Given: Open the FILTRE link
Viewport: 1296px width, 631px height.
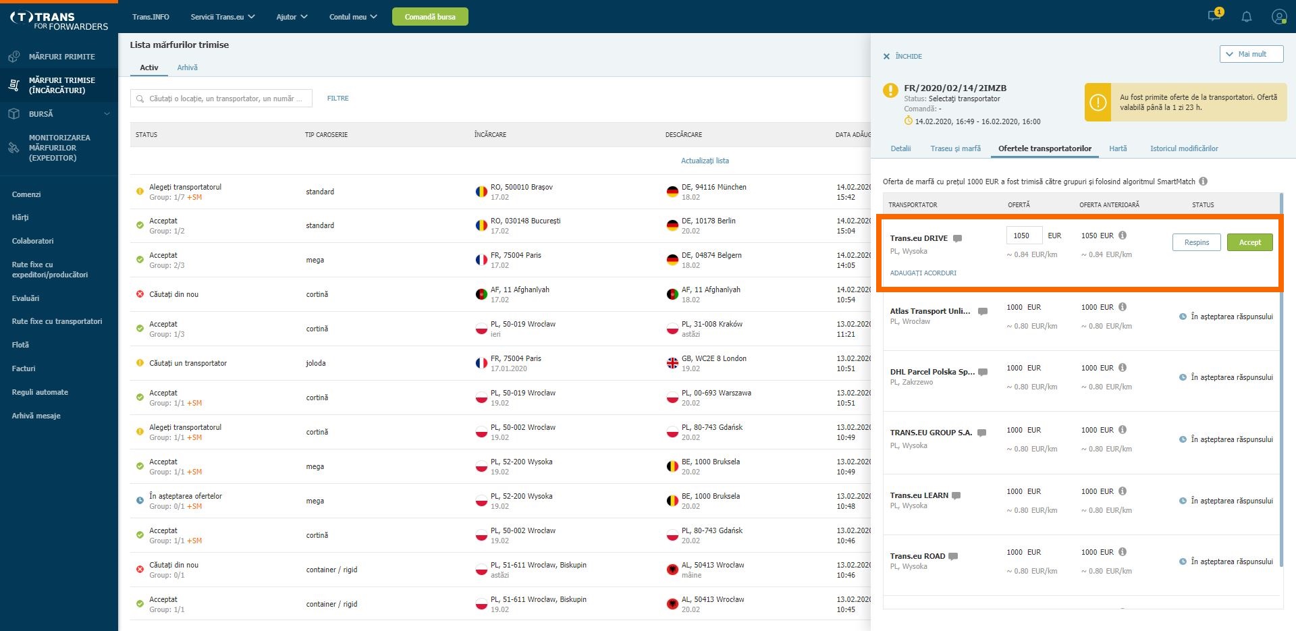Looking at the screenshot, I should pyautogui.click(x=337, y=99).
